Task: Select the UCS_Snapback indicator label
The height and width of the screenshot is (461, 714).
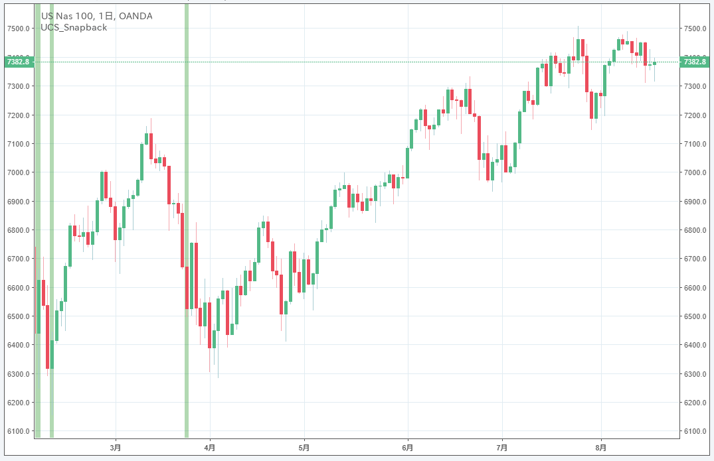Action: click(x=74, y=27)
